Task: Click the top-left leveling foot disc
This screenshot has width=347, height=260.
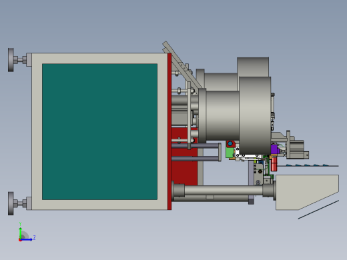Action: point(11,60)
